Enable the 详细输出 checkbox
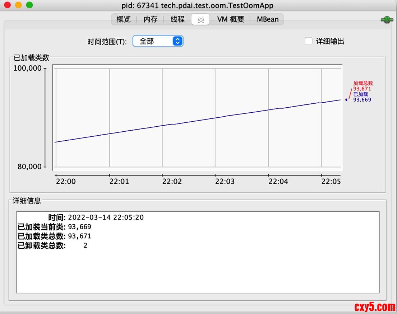397x314 pixels. pos(308,41)
